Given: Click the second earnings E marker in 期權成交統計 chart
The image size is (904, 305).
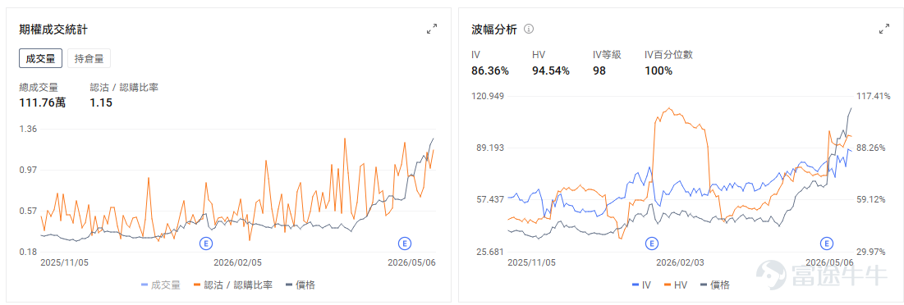Looking at the screenshot, I should point(405,244).
